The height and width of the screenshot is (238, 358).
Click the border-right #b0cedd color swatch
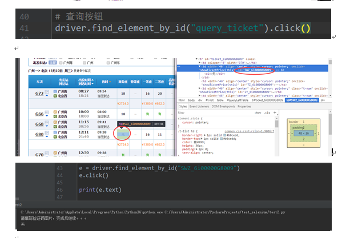click(224, 135)
